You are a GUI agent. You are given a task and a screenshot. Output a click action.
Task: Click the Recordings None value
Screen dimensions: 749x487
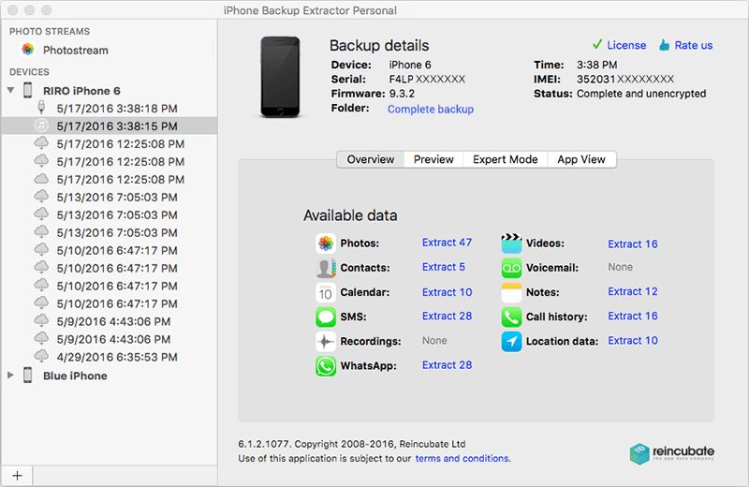(x=434, y=340)
